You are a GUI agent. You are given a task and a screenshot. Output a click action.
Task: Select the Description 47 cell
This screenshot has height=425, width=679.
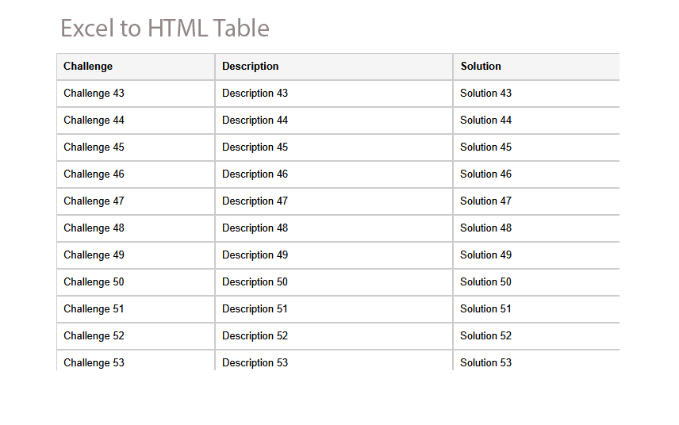coord(334,201)
